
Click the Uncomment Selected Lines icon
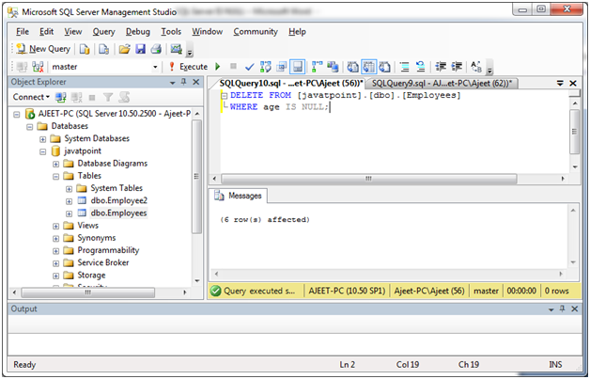click(x=420, y=67)
